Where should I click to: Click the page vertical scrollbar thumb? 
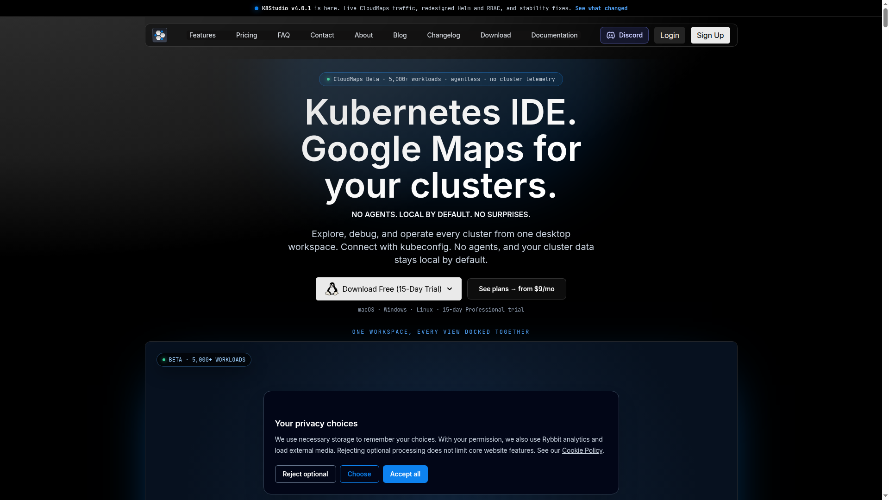(885, 18)
